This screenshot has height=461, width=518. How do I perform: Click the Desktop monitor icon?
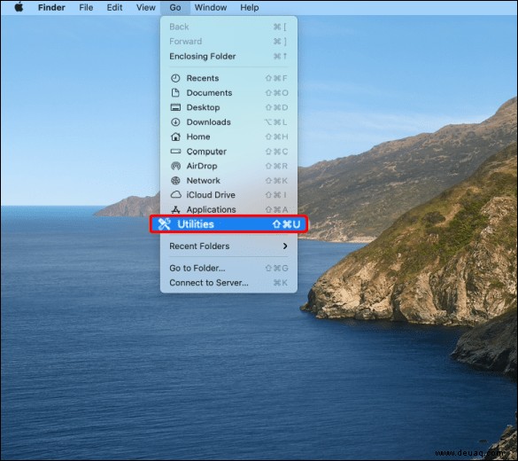pyautogui.click(x=175, y=107)
